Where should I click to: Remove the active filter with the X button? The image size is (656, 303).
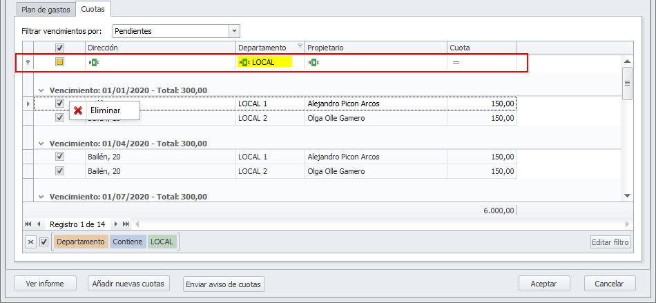click(x=30, y=242)
